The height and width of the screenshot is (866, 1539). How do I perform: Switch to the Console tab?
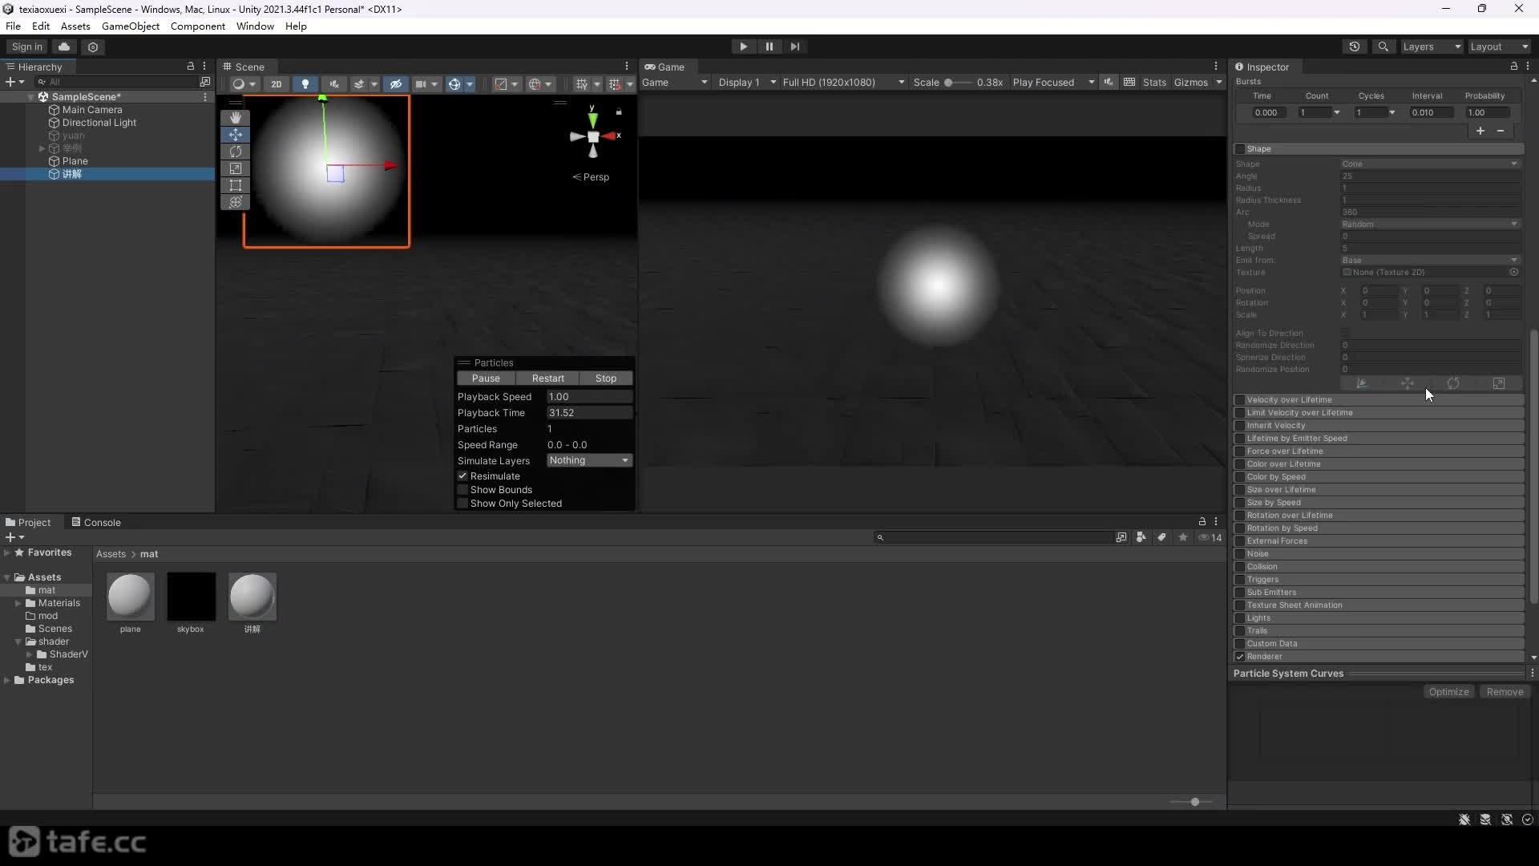click(95, 522)
